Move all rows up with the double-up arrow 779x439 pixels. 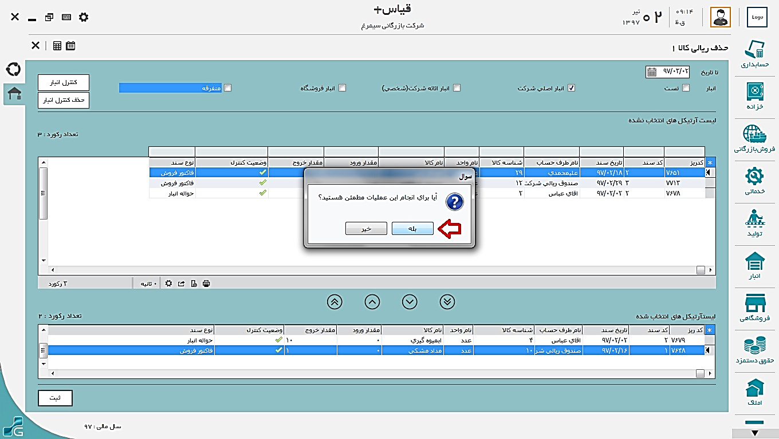click(335, 302)
